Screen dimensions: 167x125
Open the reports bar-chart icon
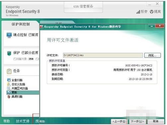tap(138, 12)
